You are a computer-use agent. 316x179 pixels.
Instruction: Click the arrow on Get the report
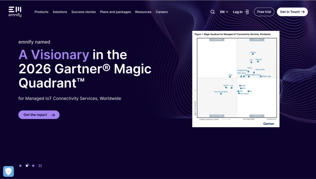[53, 115]
